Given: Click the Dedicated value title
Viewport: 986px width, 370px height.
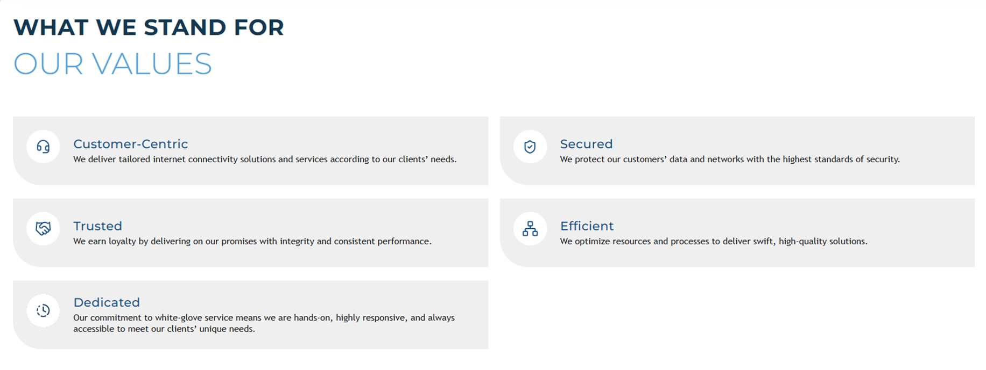Looking at the screenshot, I should 107,302.
